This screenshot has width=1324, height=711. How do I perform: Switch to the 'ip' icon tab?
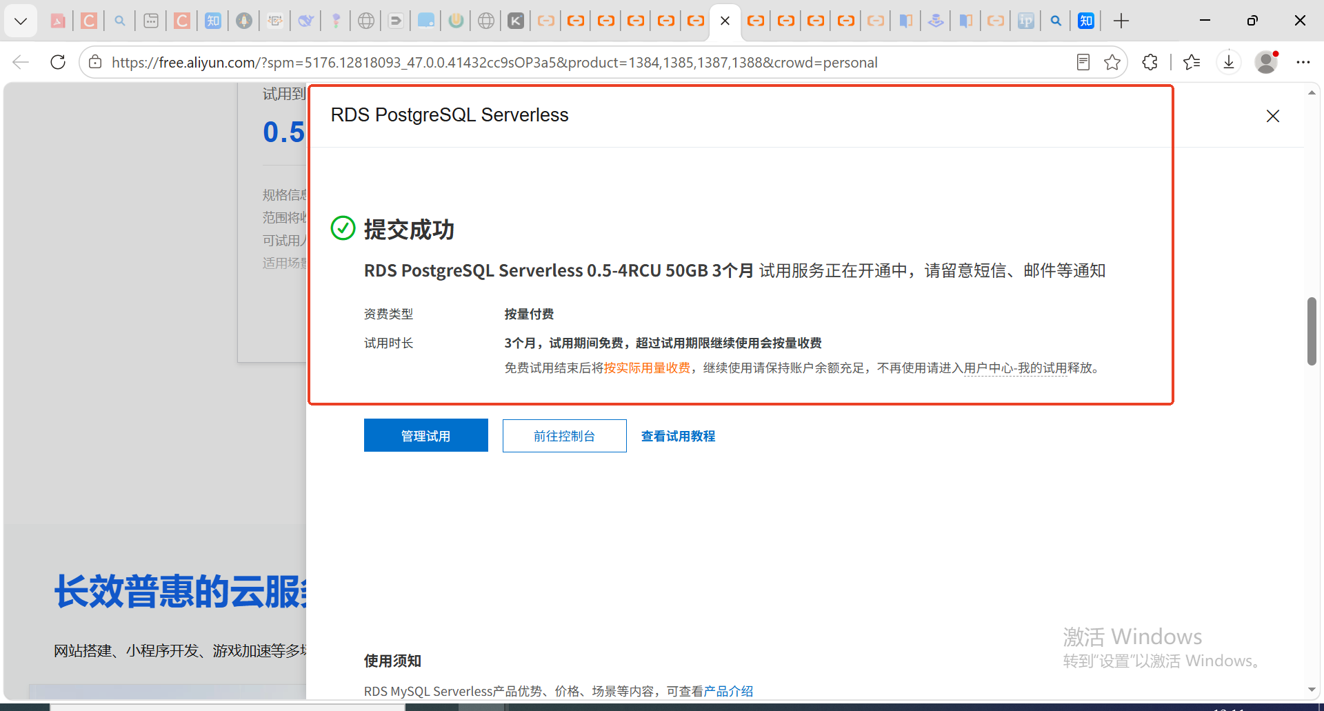1026,21
